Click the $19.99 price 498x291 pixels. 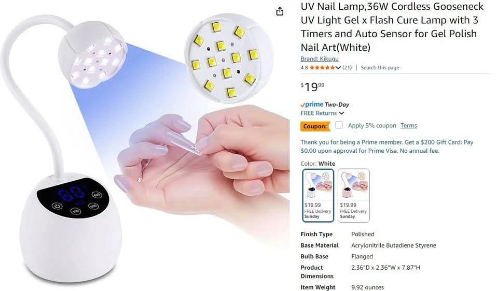coord(312,86)
